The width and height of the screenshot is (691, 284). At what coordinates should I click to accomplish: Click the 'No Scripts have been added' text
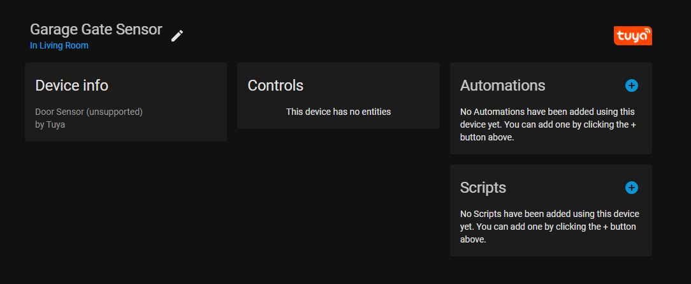[x=549, y=227]
